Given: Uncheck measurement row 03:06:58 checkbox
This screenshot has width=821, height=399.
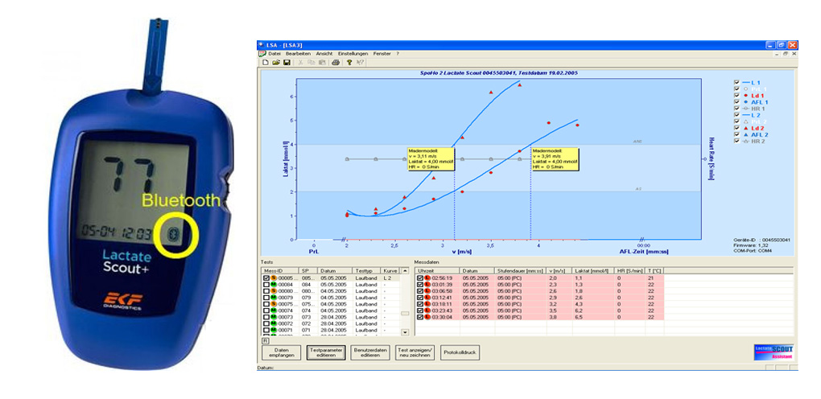Looking at the screenshot, I should [420, 291].
